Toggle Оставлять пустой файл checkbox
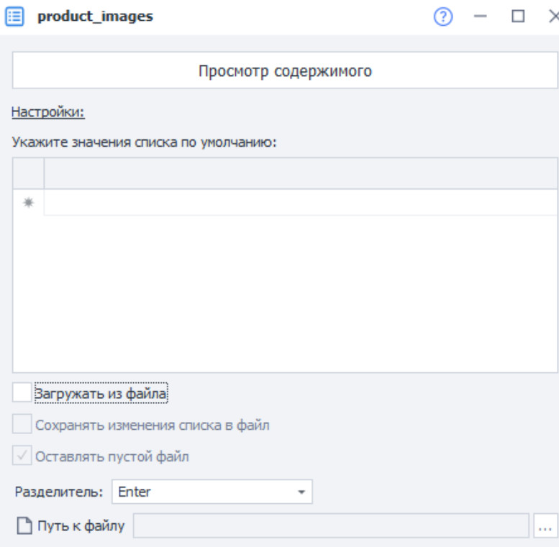 coord(22,456)
